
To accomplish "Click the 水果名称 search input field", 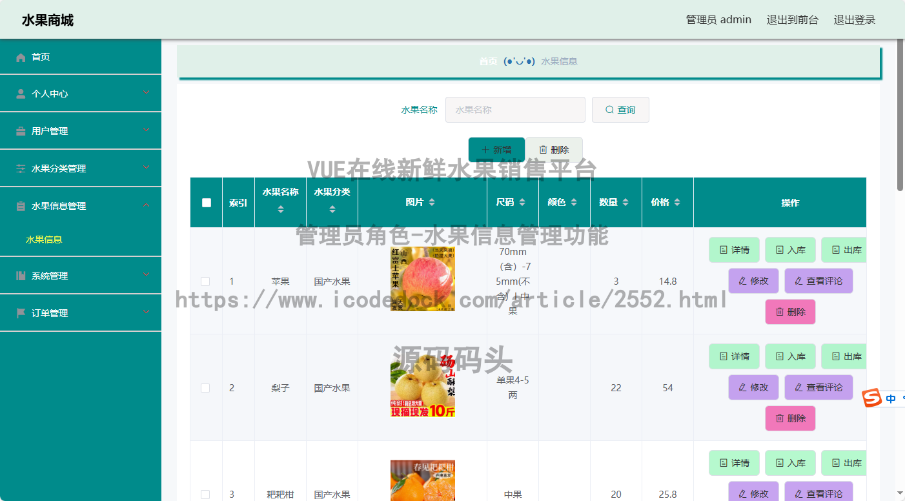I will coord(515,110).
